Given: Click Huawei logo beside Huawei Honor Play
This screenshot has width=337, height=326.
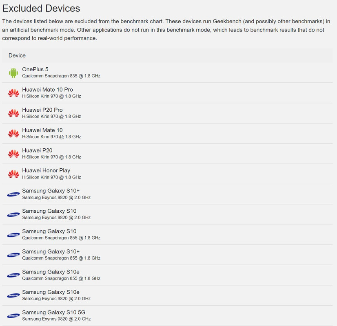Looking at the screenshot, I should pos(13,174).
